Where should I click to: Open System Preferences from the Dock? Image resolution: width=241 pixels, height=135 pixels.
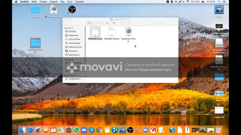[x=69, y=130]
